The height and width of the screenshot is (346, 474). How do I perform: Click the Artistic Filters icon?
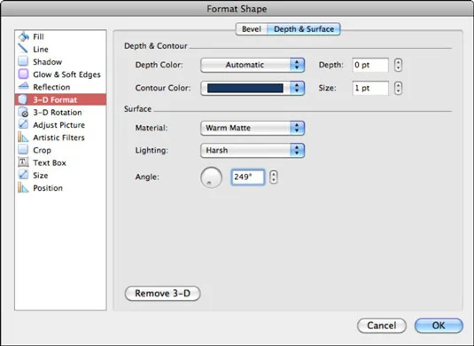[x=23, y=138]
